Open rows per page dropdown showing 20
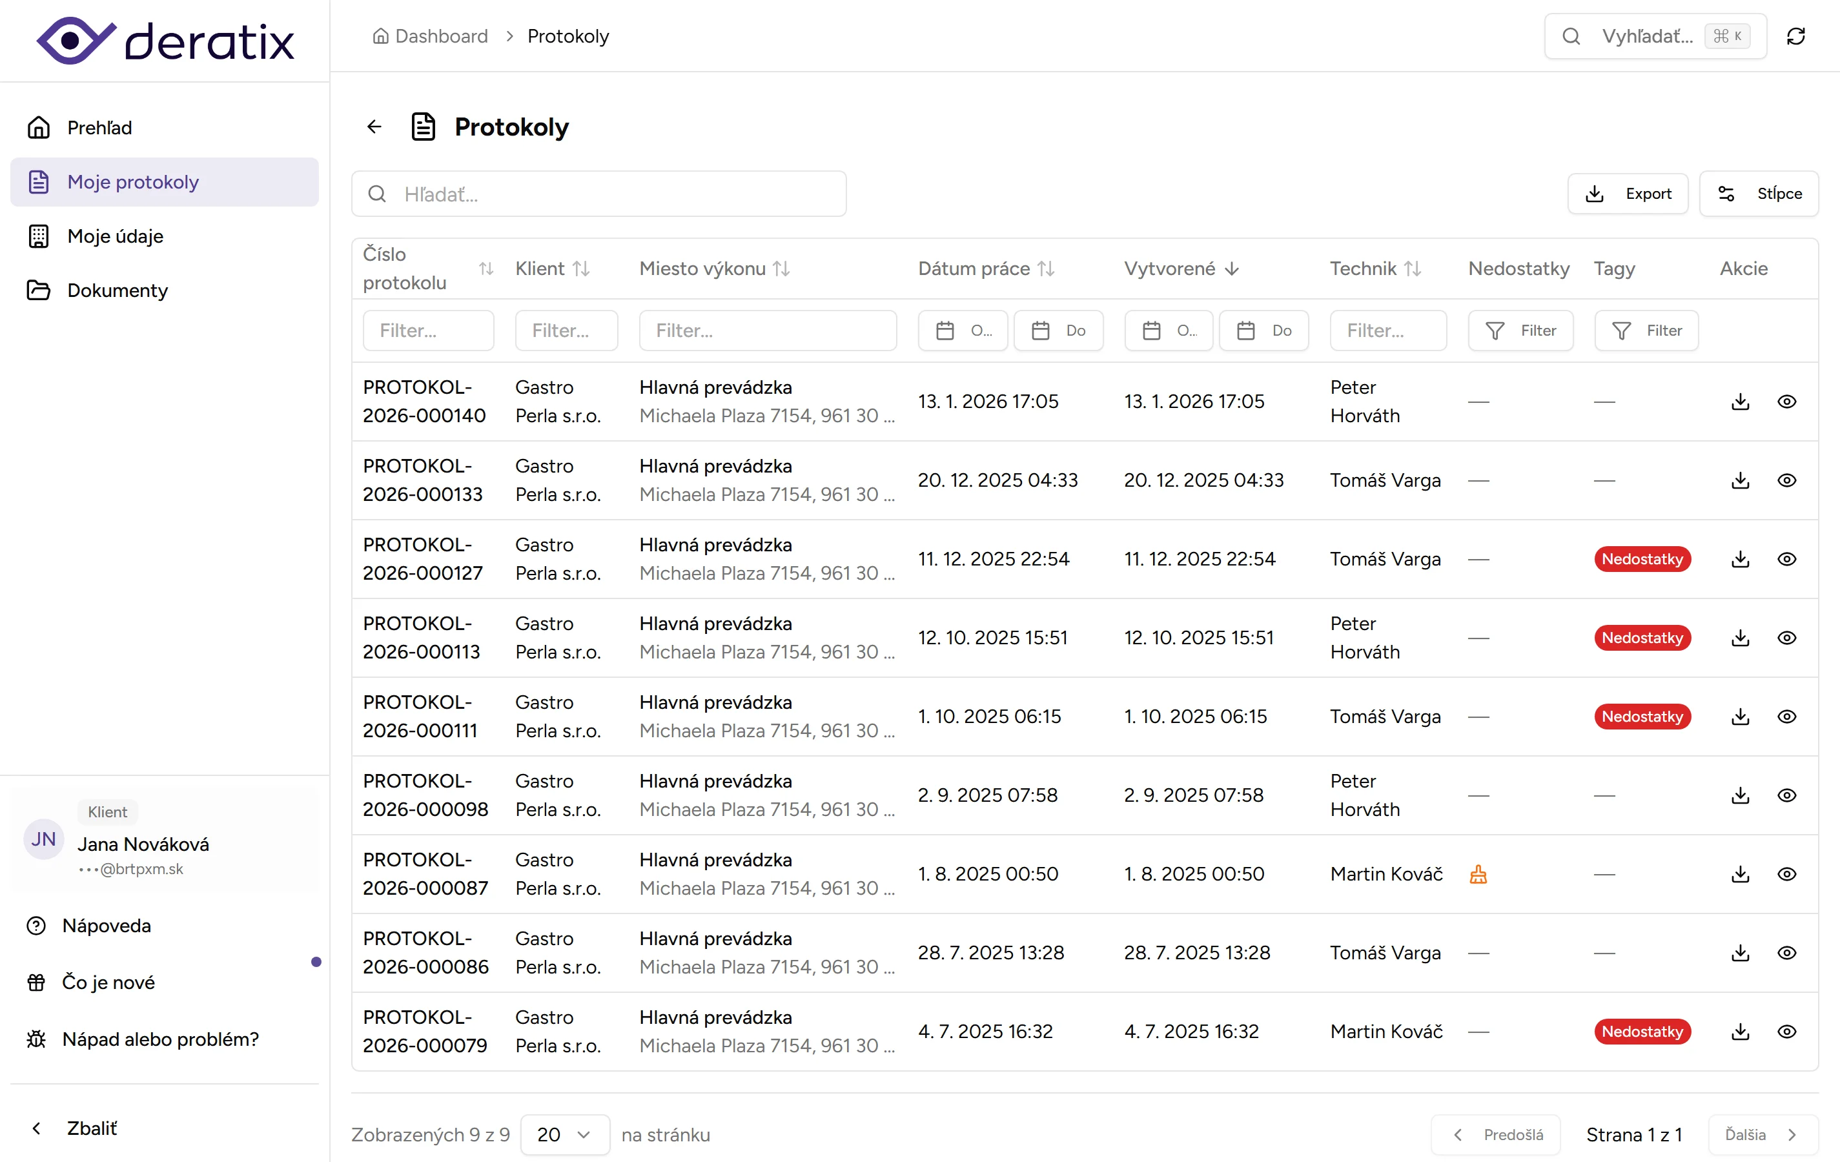 coord(564,1134)
